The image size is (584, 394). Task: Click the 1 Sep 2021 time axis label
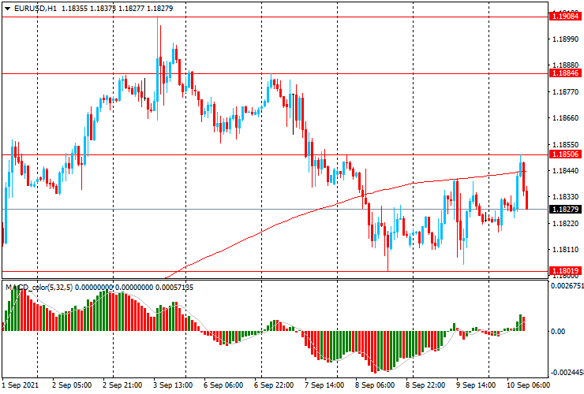(20, 385)
